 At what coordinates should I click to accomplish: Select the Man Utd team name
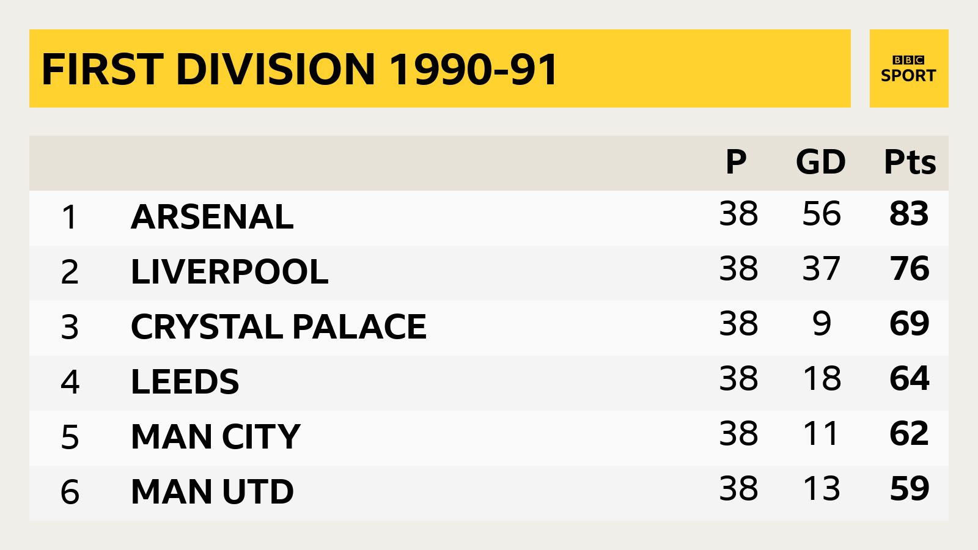[x=212, y=492]
